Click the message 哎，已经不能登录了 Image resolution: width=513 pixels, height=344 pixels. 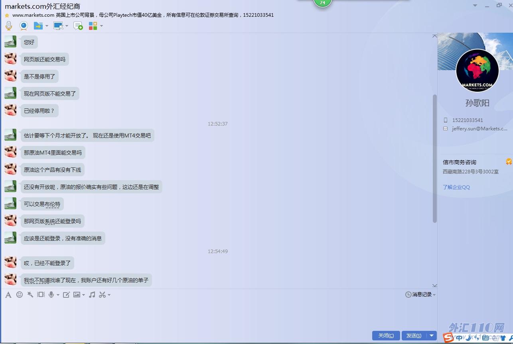click(x=47, y=263)
